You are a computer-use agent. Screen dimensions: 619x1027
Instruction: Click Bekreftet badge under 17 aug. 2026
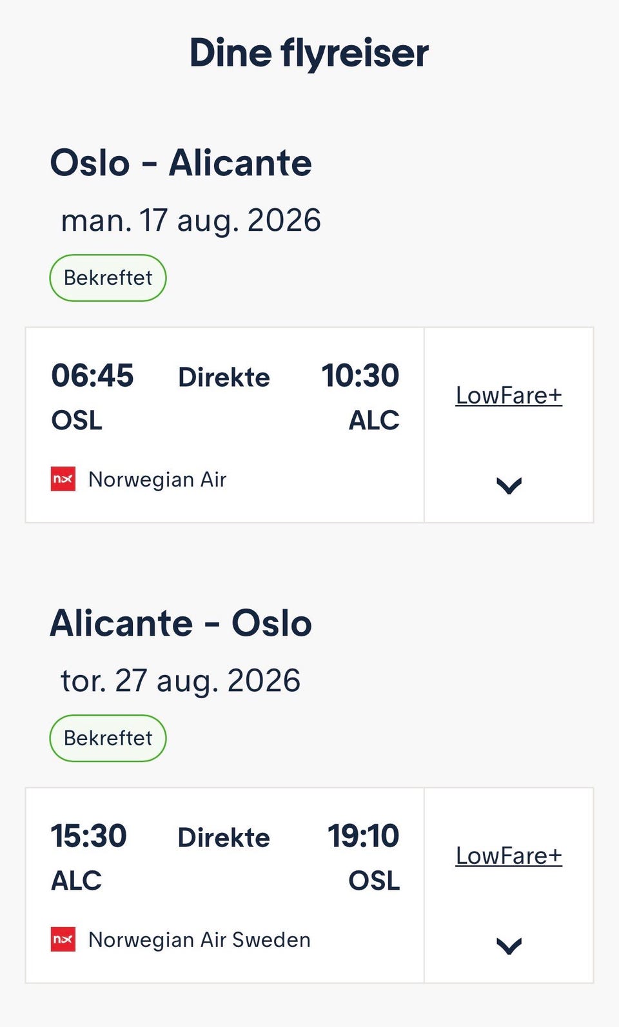point(108,278)
